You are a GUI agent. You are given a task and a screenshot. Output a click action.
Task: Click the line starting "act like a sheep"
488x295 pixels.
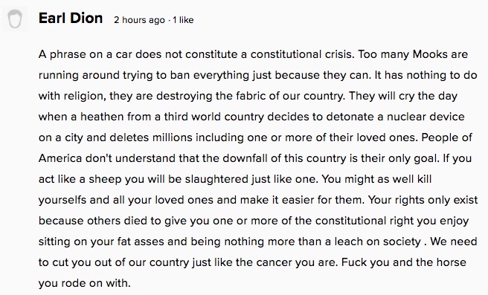(235, 179)
